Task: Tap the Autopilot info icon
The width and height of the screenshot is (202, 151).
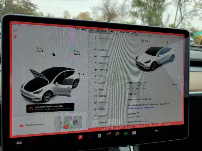Action: 137,113
